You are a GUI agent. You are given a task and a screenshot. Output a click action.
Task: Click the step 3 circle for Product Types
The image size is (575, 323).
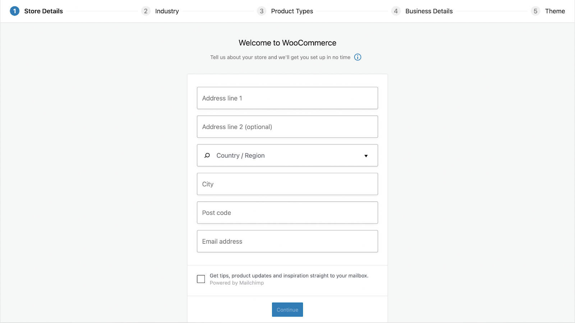tap(261, 11)
